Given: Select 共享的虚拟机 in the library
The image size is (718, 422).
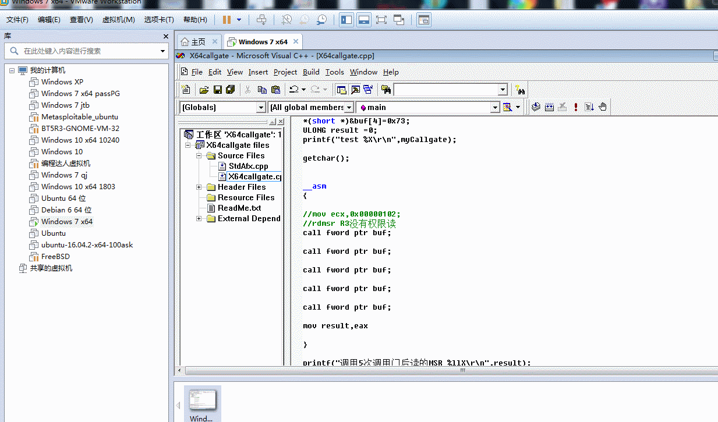Looking at the screenshot, I should point(51,268).
